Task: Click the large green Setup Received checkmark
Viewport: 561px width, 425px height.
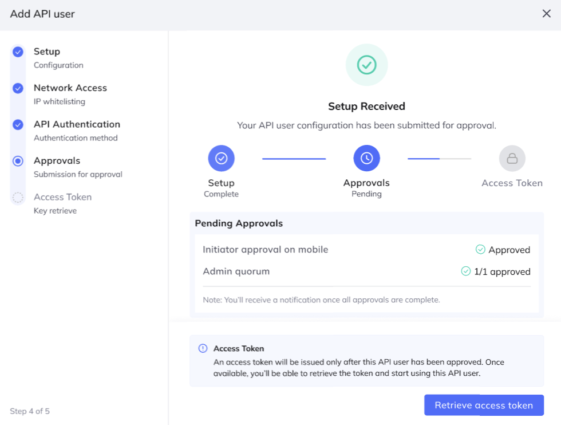Action: click(366, 65)
